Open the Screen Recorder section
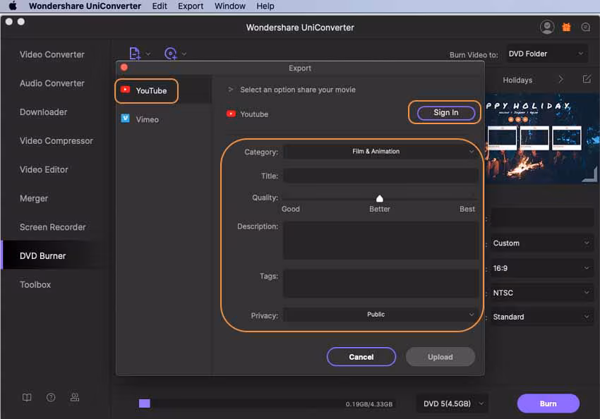 click(52, 227)
